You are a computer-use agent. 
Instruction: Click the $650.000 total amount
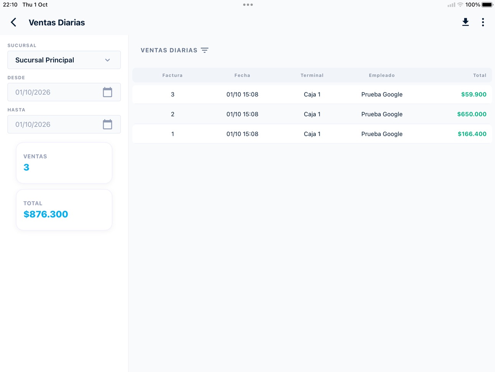pyautogui.click(x=472, y=114)
